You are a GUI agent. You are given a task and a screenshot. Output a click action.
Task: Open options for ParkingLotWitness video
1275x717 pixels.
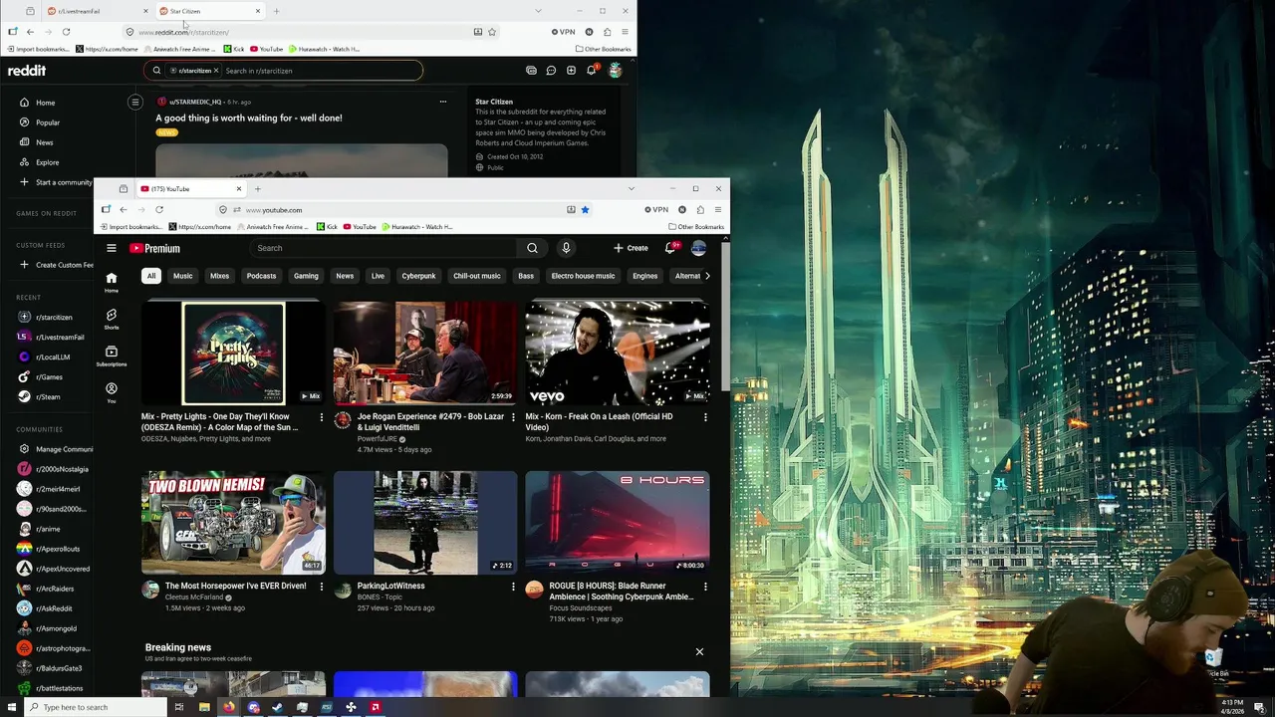pyautogui.click(x=513, y=587)
